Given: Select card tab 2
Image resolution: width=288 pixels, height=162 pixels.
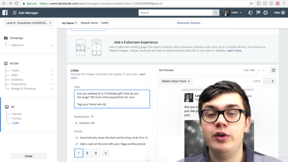Looking at the screenshot, I should coord(87,153).
